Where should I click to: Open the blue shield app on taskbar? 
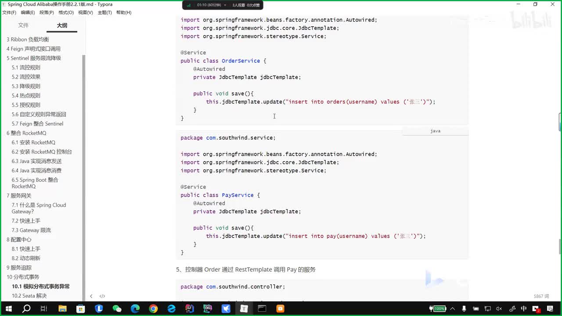pyautogui.click(x=99, y=309)
